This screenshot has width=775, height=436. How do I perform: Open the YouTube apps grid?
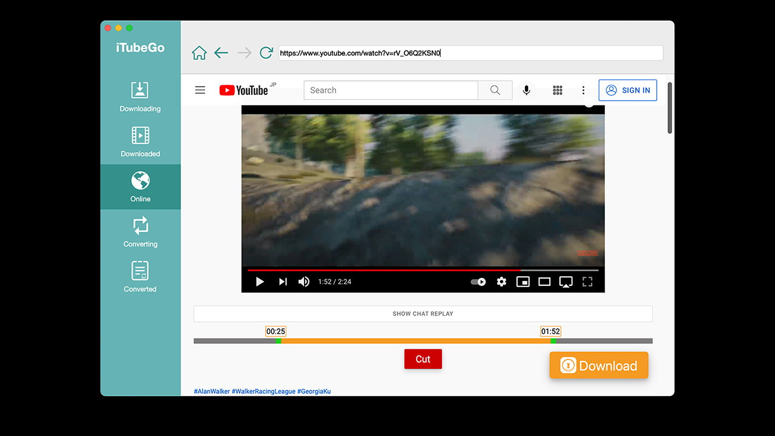[558, 90]
